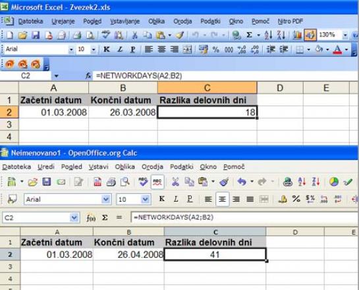Click Excel's Format Painter brush icon

[x=180, y=35]
